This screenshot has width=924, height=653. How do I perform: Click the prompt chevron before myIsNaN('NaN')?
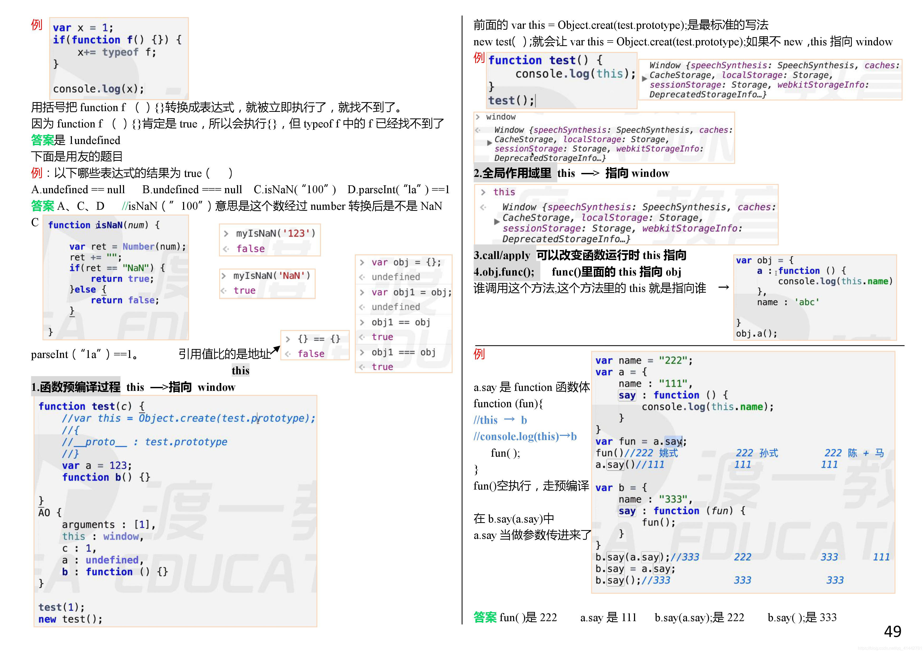point(223,276)
